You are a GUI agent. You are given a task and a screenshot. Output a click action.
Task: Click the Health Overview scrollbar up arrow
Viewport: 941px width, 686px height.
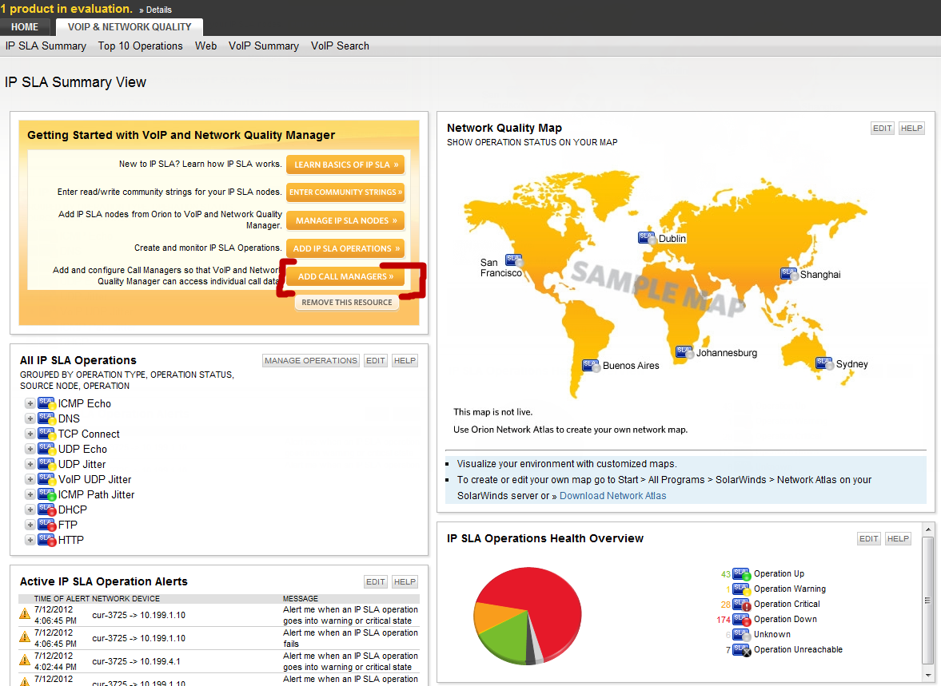(928, 529)
